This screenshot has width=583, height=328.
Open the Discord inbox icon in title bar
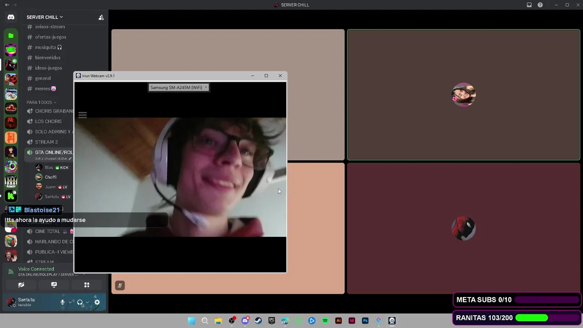[x=529, y=5]
